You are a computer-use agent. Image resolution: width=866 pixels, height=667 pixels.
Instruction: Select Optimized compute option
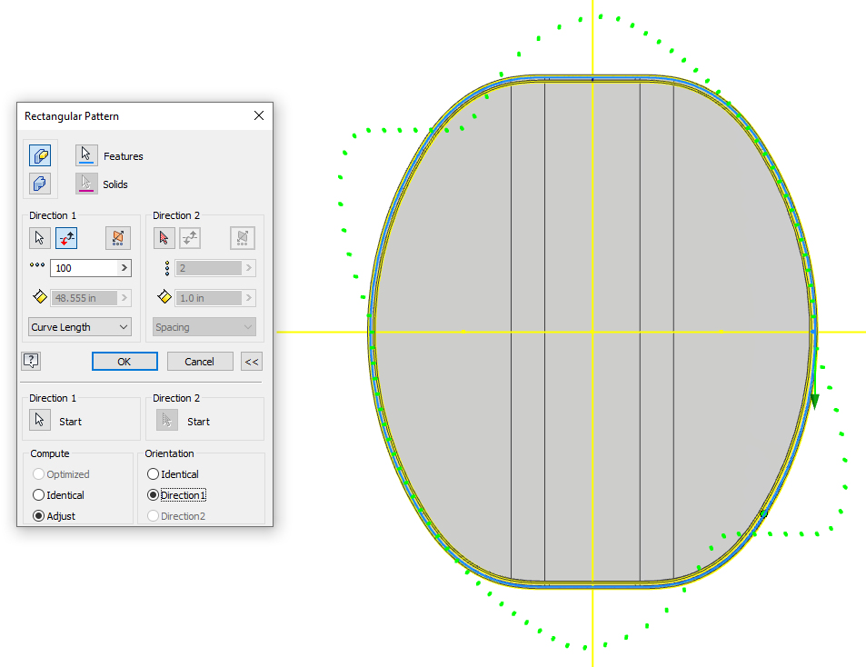pos(61,474)
